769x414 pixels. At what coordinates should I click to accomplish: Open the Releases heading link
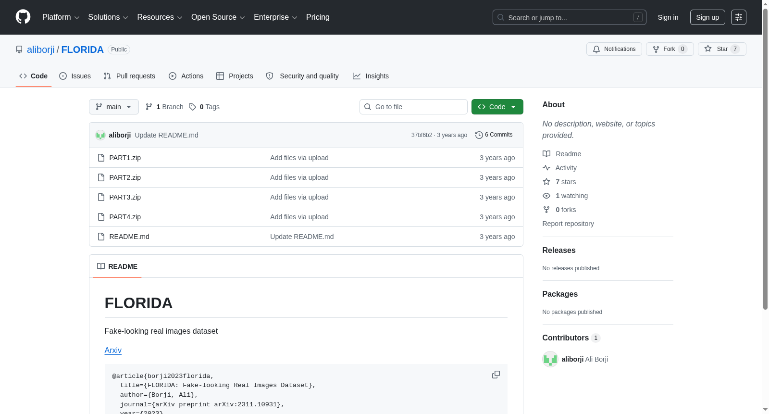tap(559, 251)
